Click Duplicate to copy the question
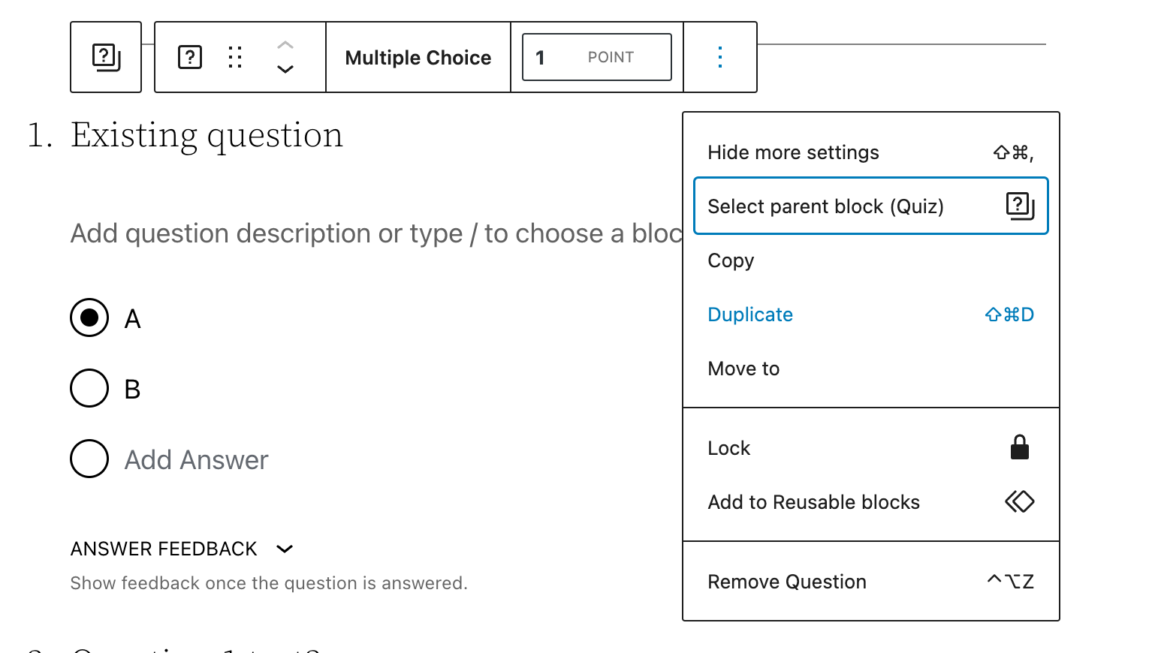This screenshot has height=653, width=1152. (x=749, y=314)
